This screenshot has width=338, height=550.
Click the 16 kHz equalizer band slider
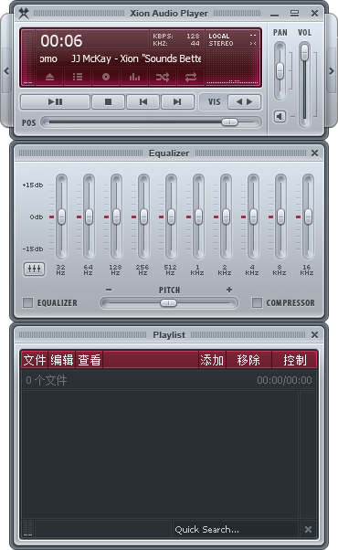pyautogui.click(x=308, y=217)
